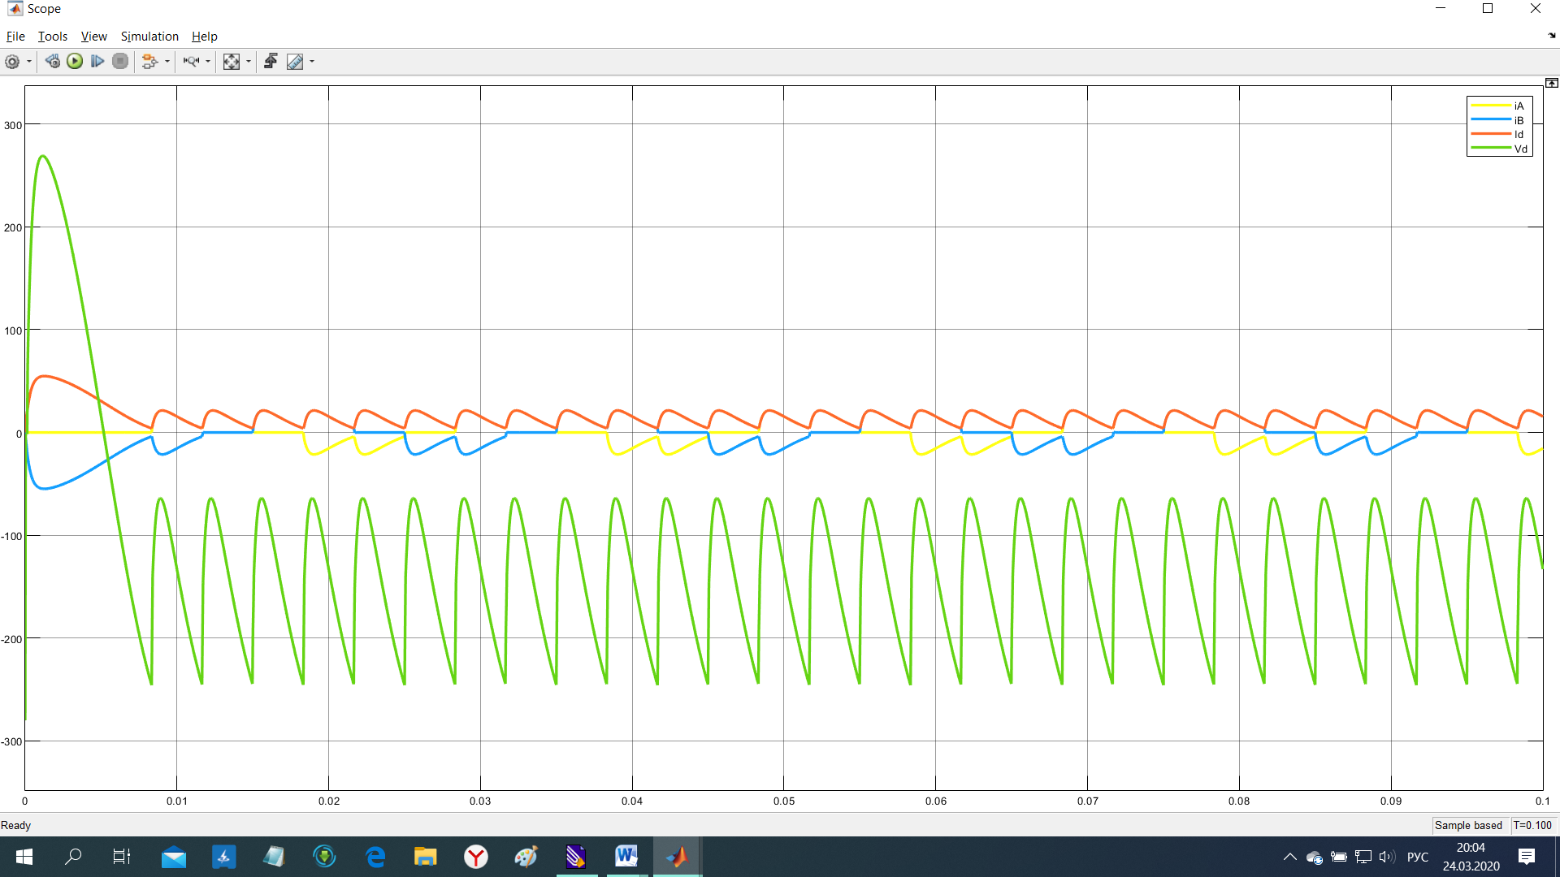The height and width of the screenshot is (877, 1560).
Task: Enable Cursor Measurements ruler tool
Action: pos(295,62)
